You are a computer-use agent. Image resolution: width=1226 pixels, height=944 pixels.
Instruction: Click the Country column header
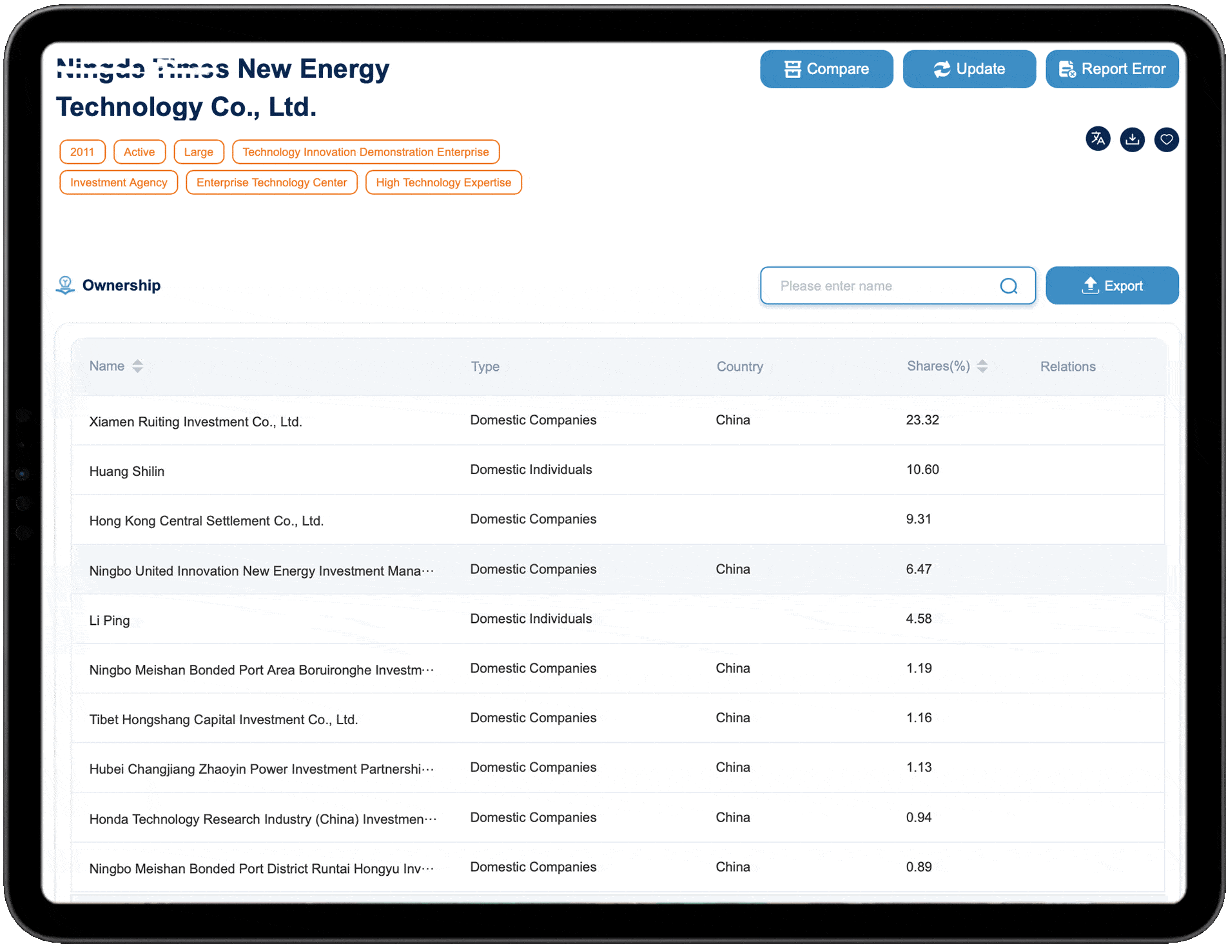coord(739,366)
